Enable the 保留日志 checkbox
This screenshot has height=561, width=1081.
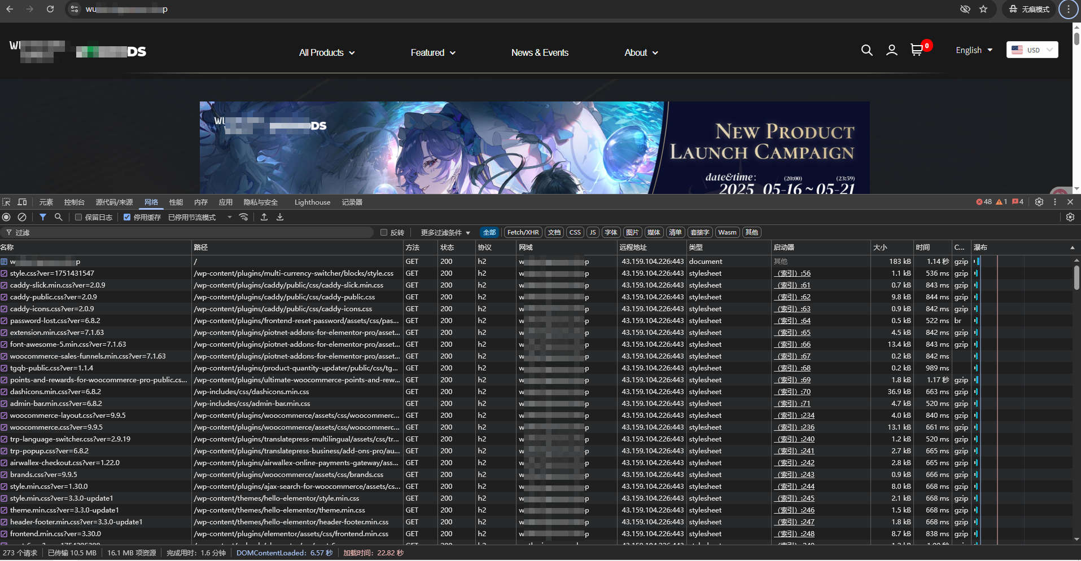coord(78,217)
